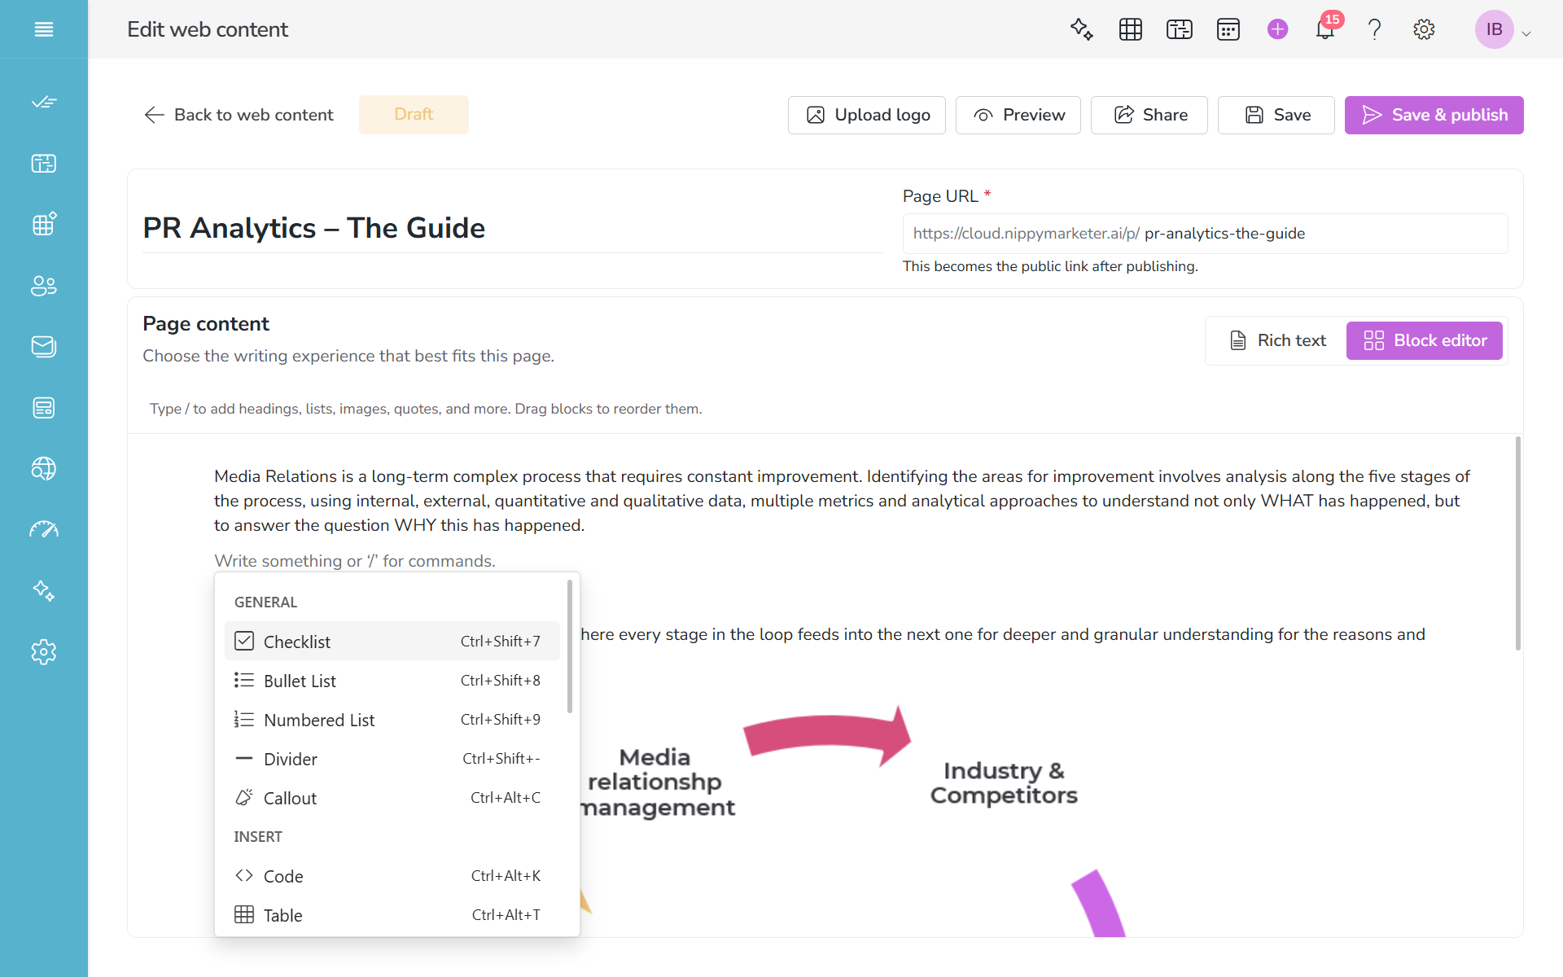Viewport: 1563px width, 977px height.
Task: Open the contacts people icon in sidebar
Action: (44, 285)
